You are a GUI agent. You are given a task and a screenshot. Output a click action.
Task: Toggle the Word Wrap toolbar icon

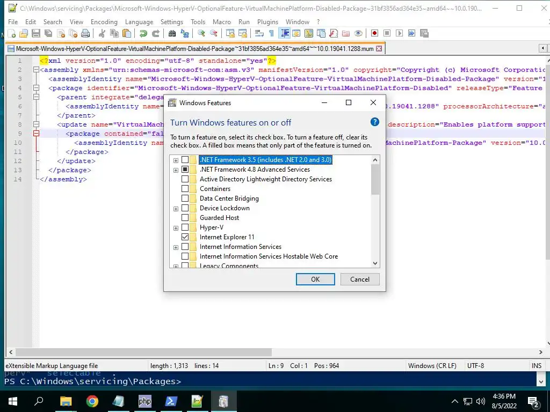[259, 33]
